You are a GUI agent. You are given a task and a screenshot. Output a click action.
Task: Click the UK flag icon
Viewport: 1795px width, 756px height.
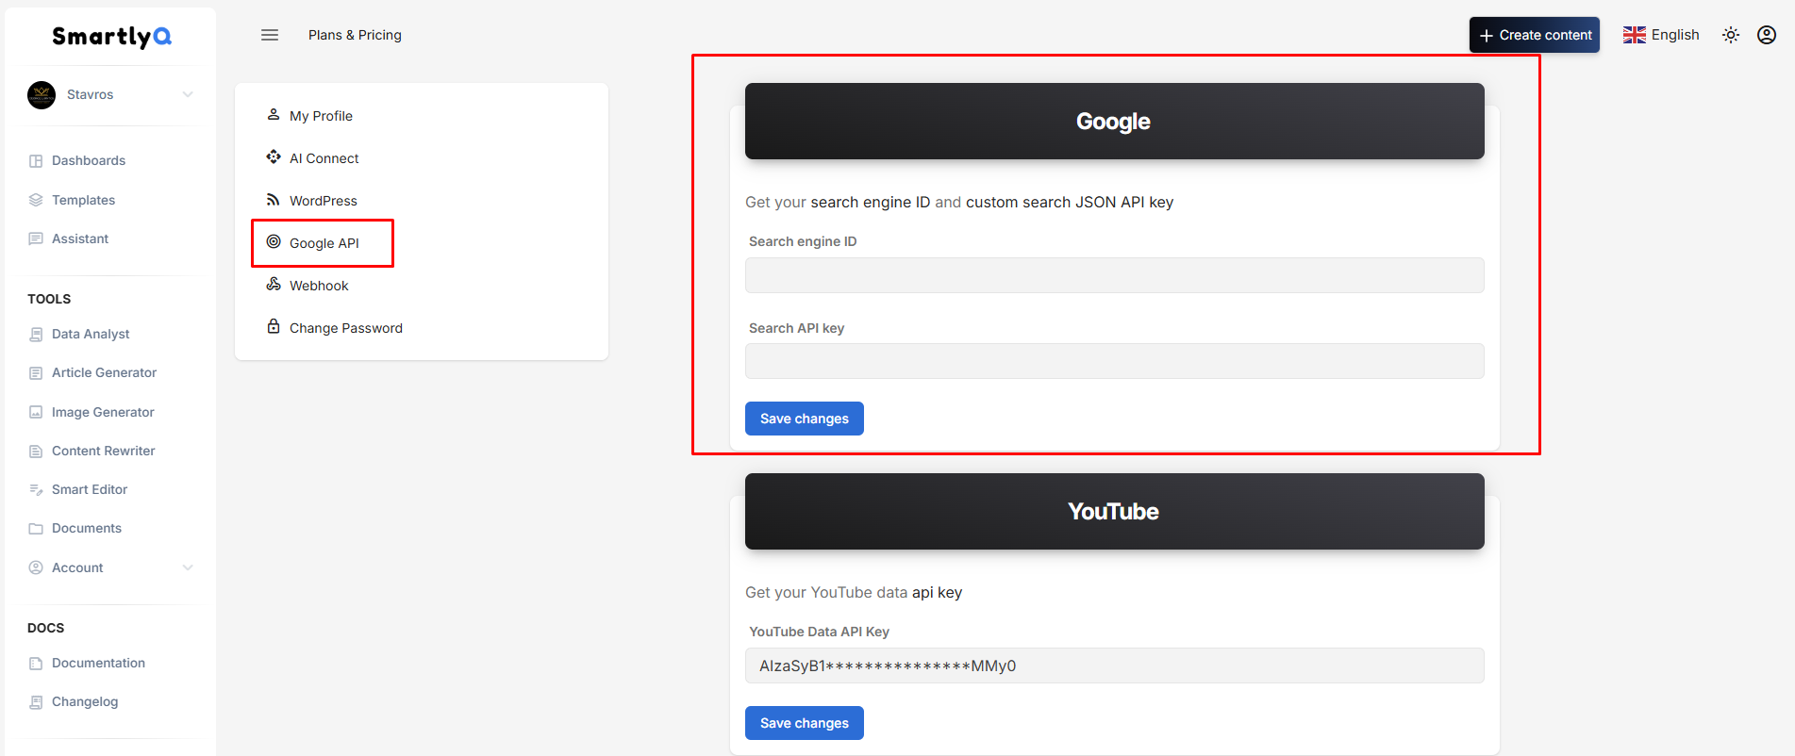point(1634,35)
